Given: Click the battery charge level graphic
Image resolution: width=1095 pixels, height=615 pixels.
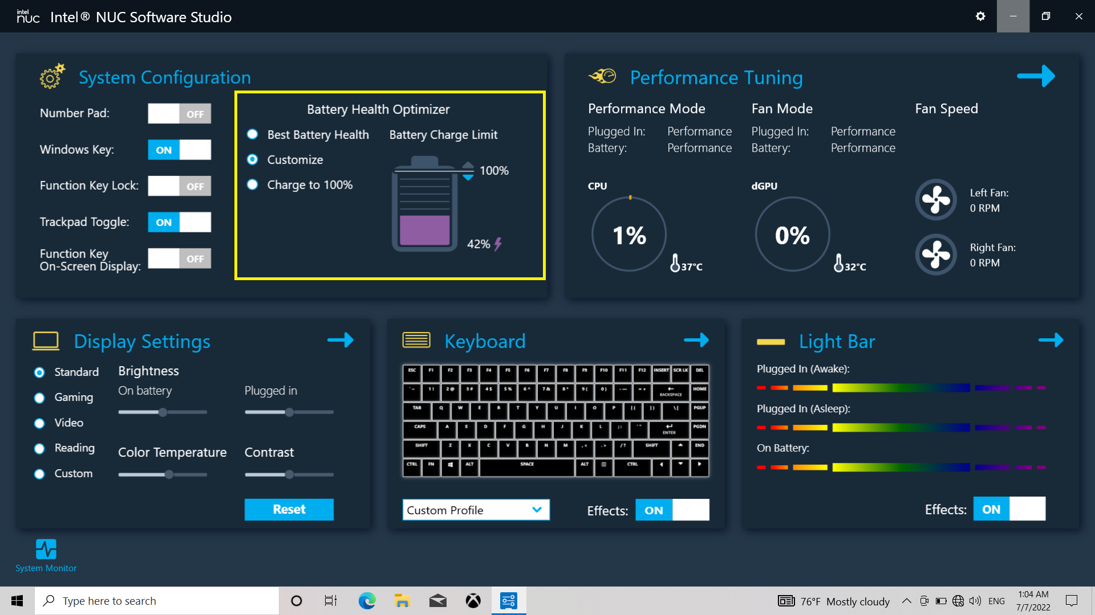Looking at the screenshot, I should (x=425, y=204).
